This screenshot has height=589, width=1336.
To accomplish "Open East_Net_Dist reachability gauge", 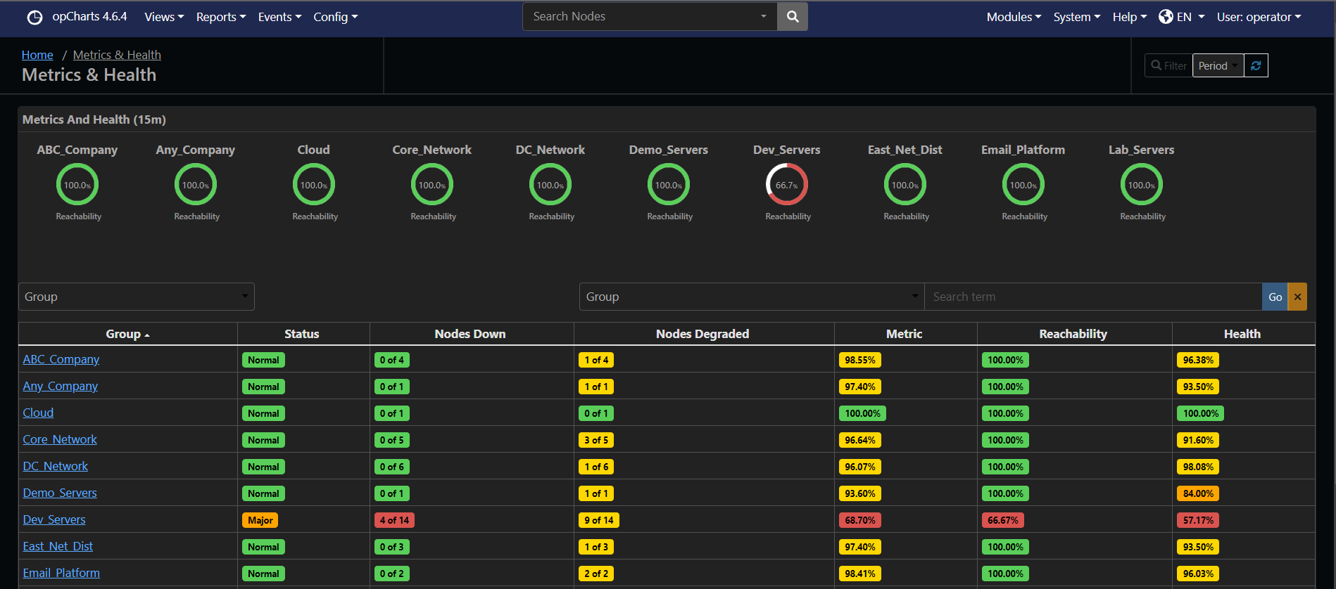I will click(905, 184).
